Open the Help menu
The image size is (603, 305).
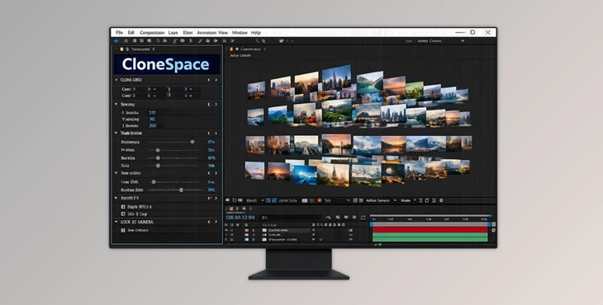click(256, 33)
